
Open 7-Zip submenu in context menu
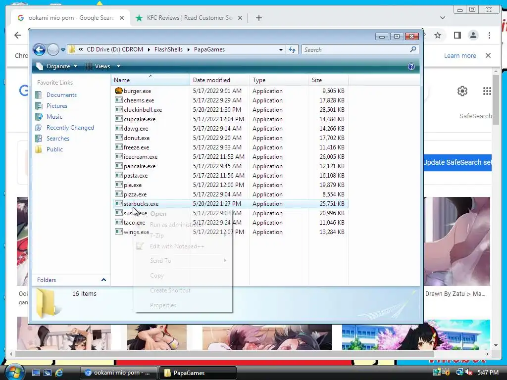(x=157, y=236)
